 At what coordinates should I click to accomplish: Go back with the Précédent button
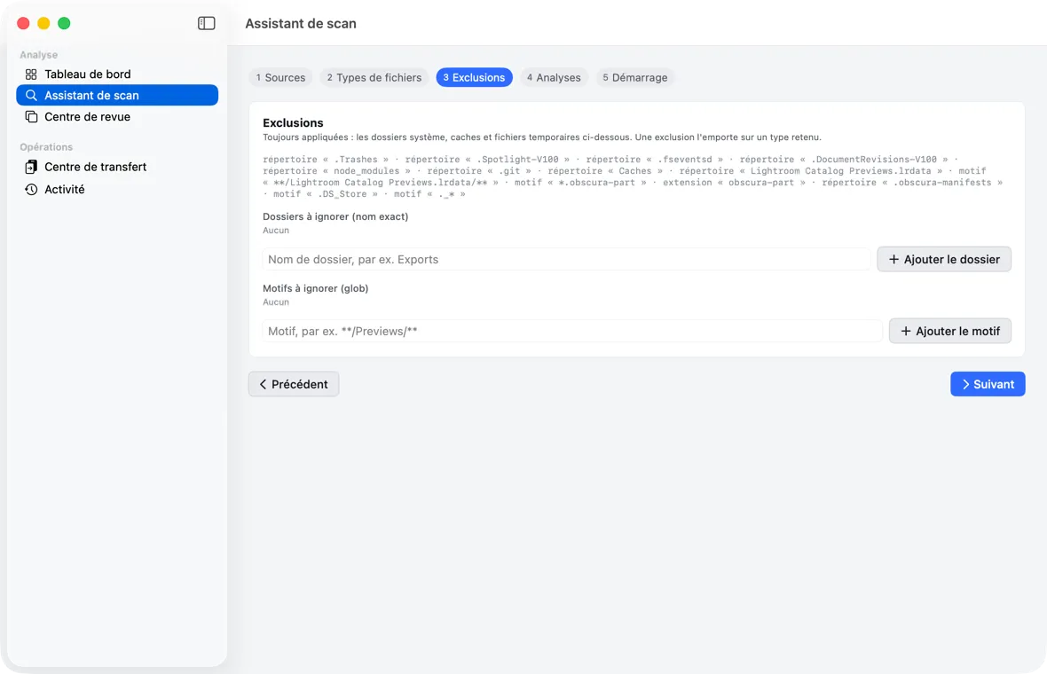click(294, 384)
